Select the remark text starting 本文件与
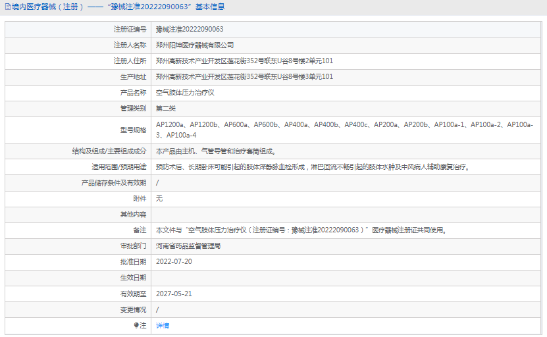547x337 pixels. point(301,230)
